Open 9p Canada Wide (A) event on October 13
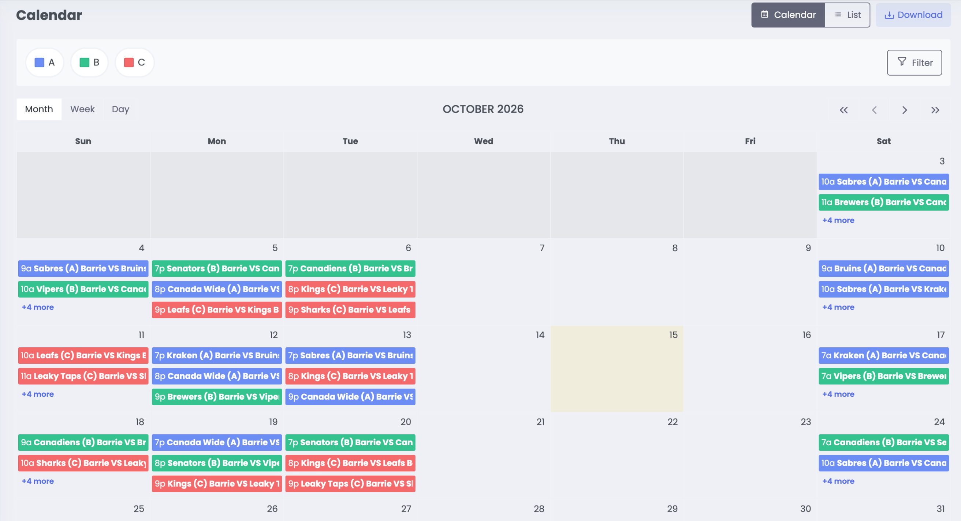961x521 pixels. 350,397
